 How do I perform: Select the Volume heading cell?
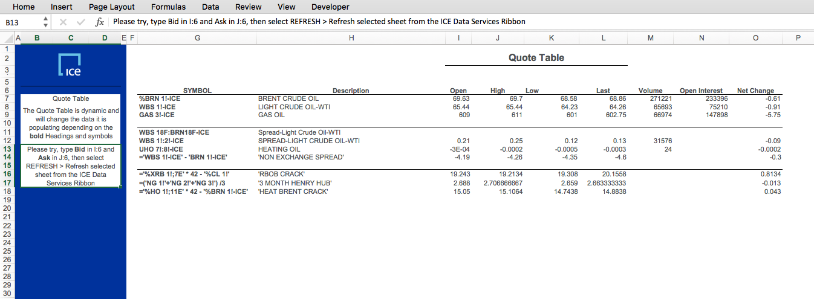[650, 91]
